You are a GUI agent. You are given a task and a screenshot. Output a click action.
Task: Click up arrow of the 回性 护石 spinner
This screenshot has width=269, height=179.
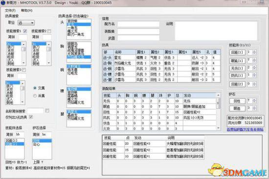click(x=254, y=100)
